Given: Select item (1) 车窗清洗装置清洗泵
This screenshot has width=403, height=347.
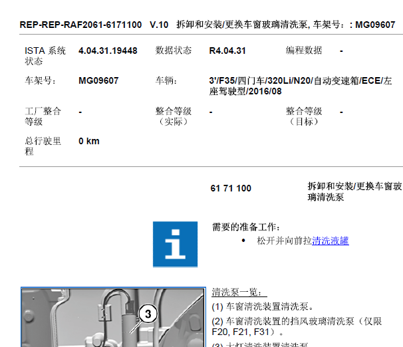Looking at the screenshot, I should coord(263,306).
